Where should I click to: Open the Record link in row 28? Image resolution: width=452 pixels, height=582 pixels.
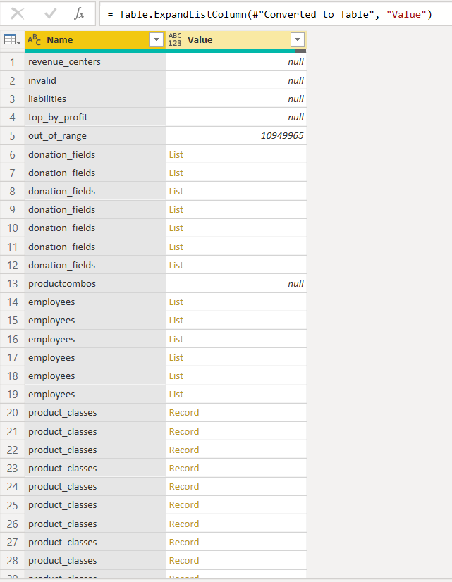184,560
